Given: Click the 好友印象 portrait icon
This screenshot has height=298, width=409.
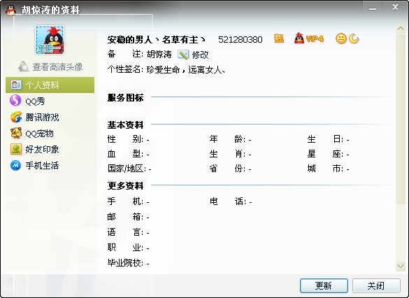Looking at the screenshot, I should 16,149.
